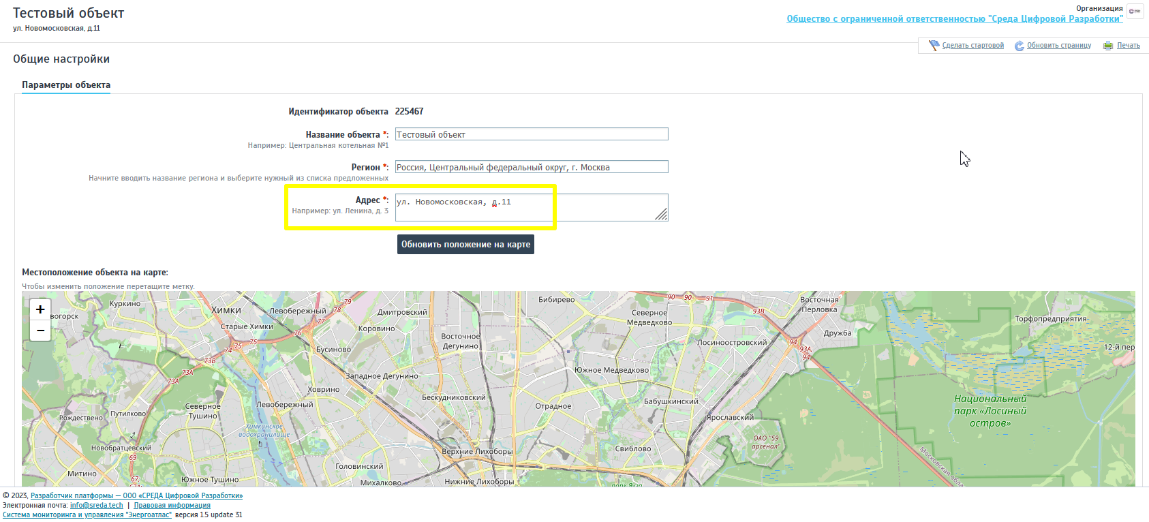
Task: Open the "Энергоатлас" system link in footer
Action: (87, 515)
